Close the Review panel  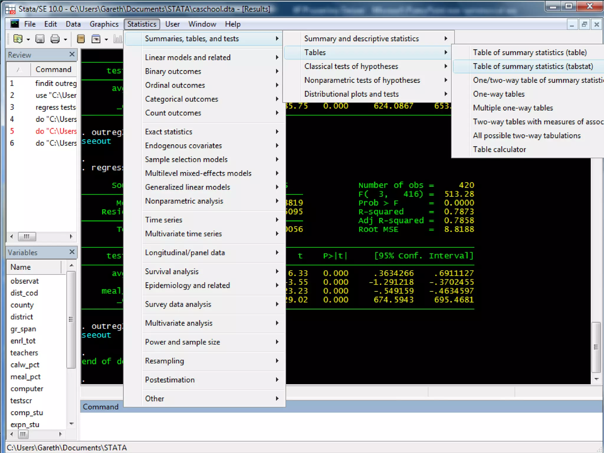pos(72,54)
